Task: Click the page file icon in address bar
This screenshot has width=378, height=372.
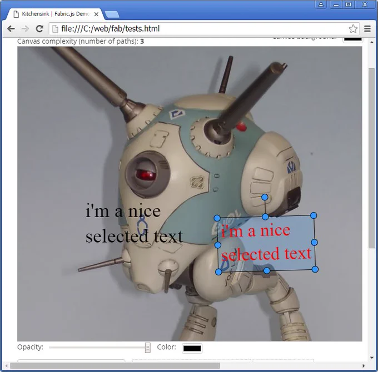Action: (55, 29)
